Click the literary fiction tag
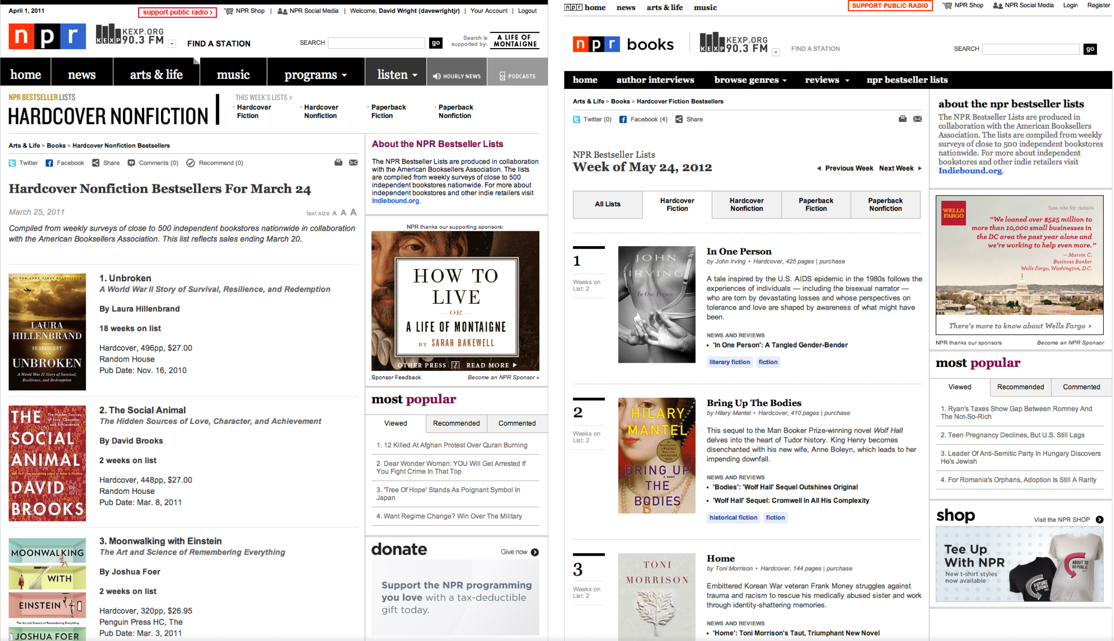Viewport: 1114px width, 641px height. [x=729, y=362]
